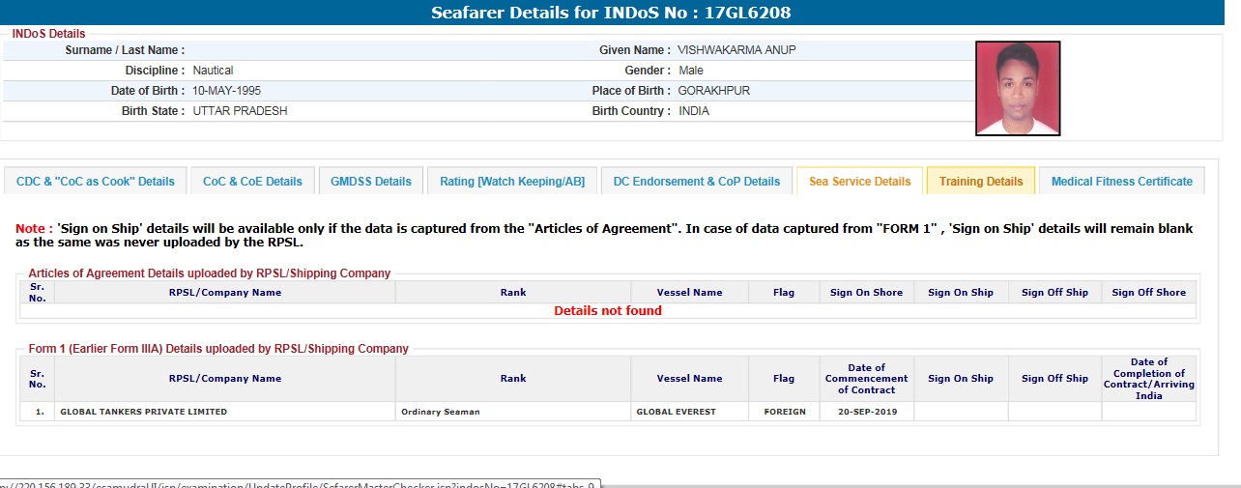Select the GMDSS Details tab

click(371, 181)
